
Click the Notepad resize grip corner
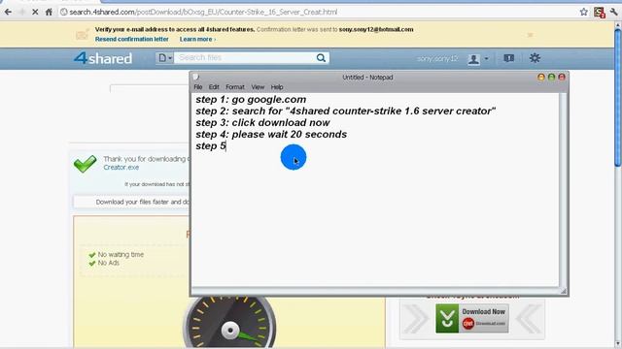pos(564,291)
